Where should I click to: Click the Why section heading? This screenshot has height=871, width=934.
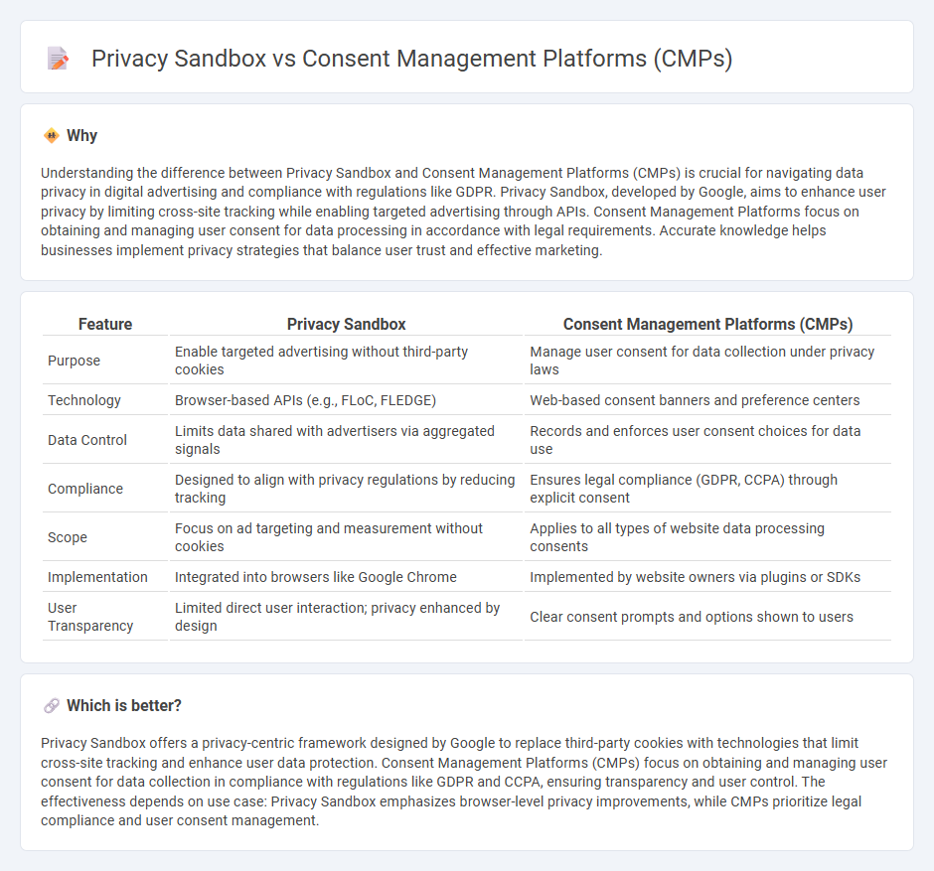(81, 136)
